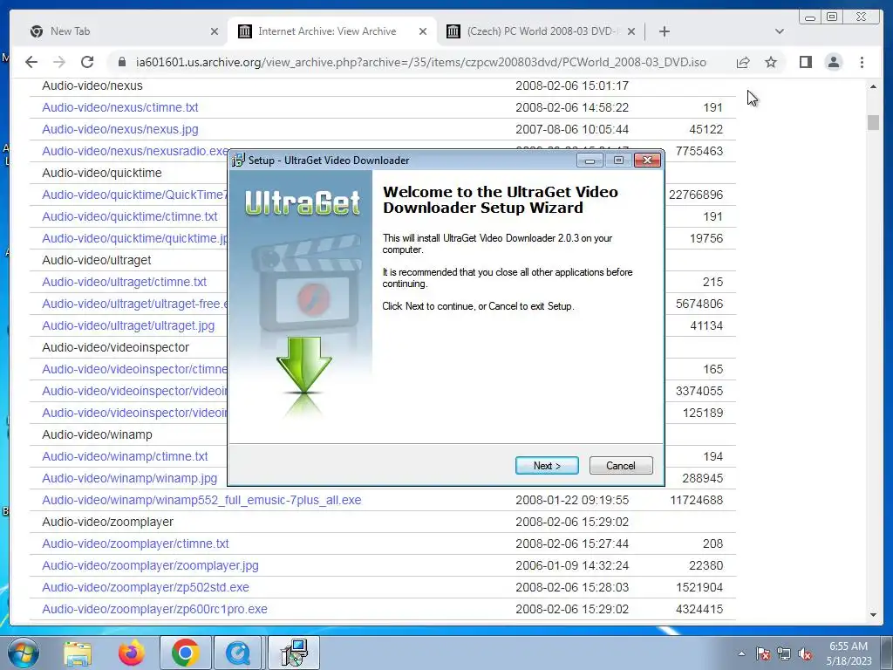The image size is (893, 670).
Task: Share this page via the share icon
Action: pos(743,62)
